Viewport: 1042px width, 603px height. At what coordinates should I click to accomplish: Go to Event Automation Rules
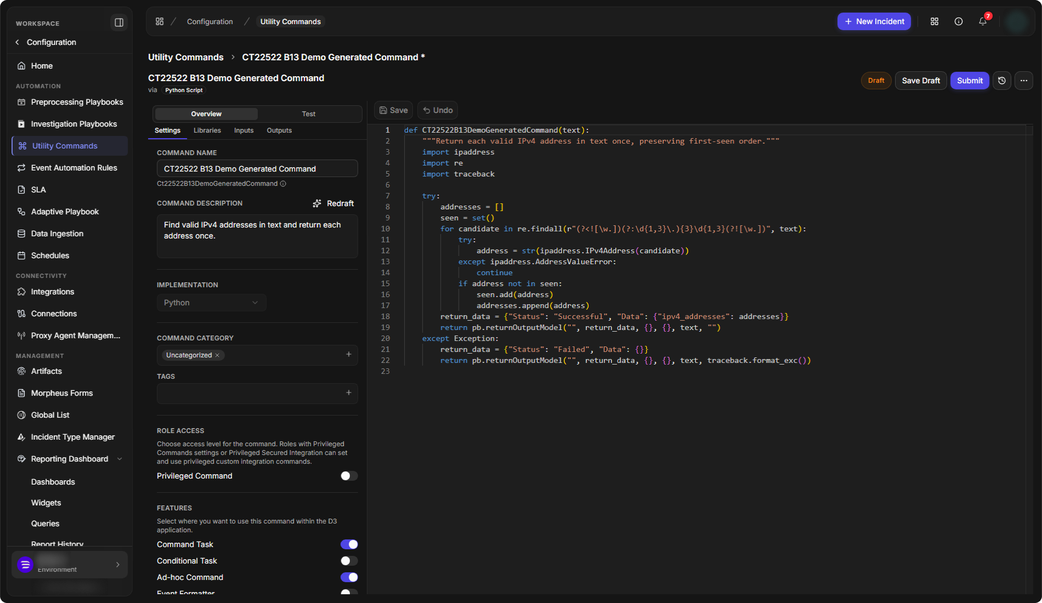(x=70, y=168)
